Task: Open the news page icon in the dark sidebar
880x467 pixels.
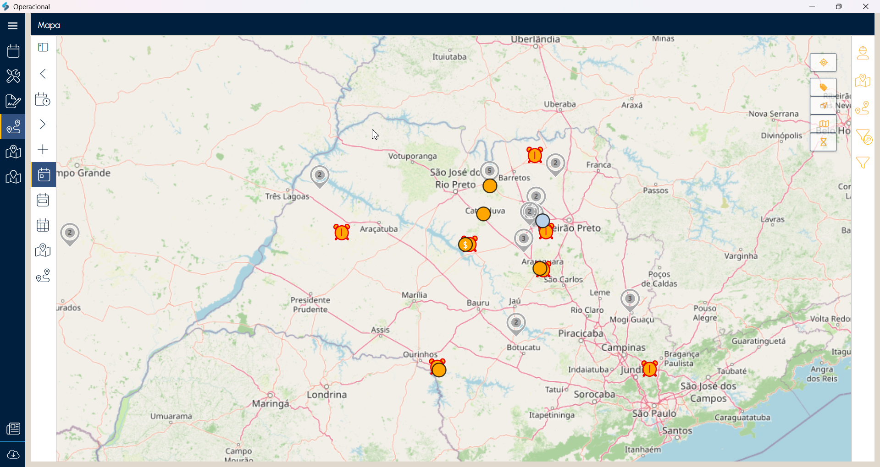Action: (13, 429)
